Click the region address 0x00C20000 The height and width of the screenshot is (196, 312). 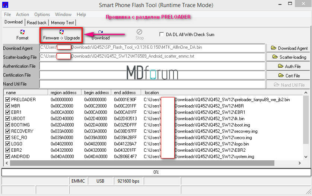(x=62, y=106)
